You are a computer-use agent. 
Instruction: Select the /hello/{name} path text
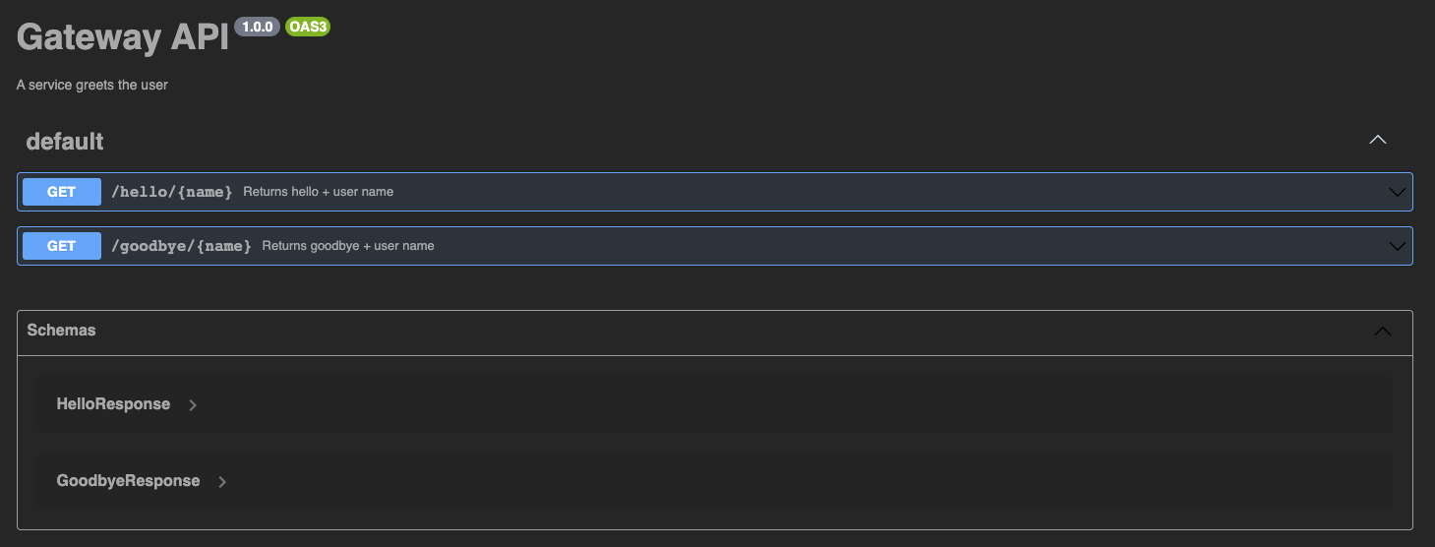pos(172,192)
